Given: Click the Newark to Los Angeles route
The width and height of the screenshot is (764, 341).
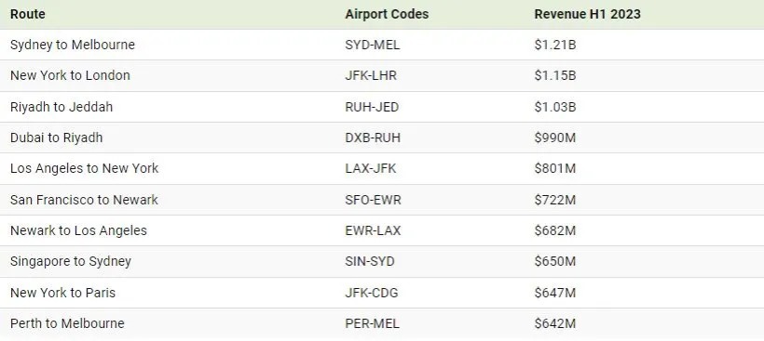Looking at the screenshot, I should [78, 230].
